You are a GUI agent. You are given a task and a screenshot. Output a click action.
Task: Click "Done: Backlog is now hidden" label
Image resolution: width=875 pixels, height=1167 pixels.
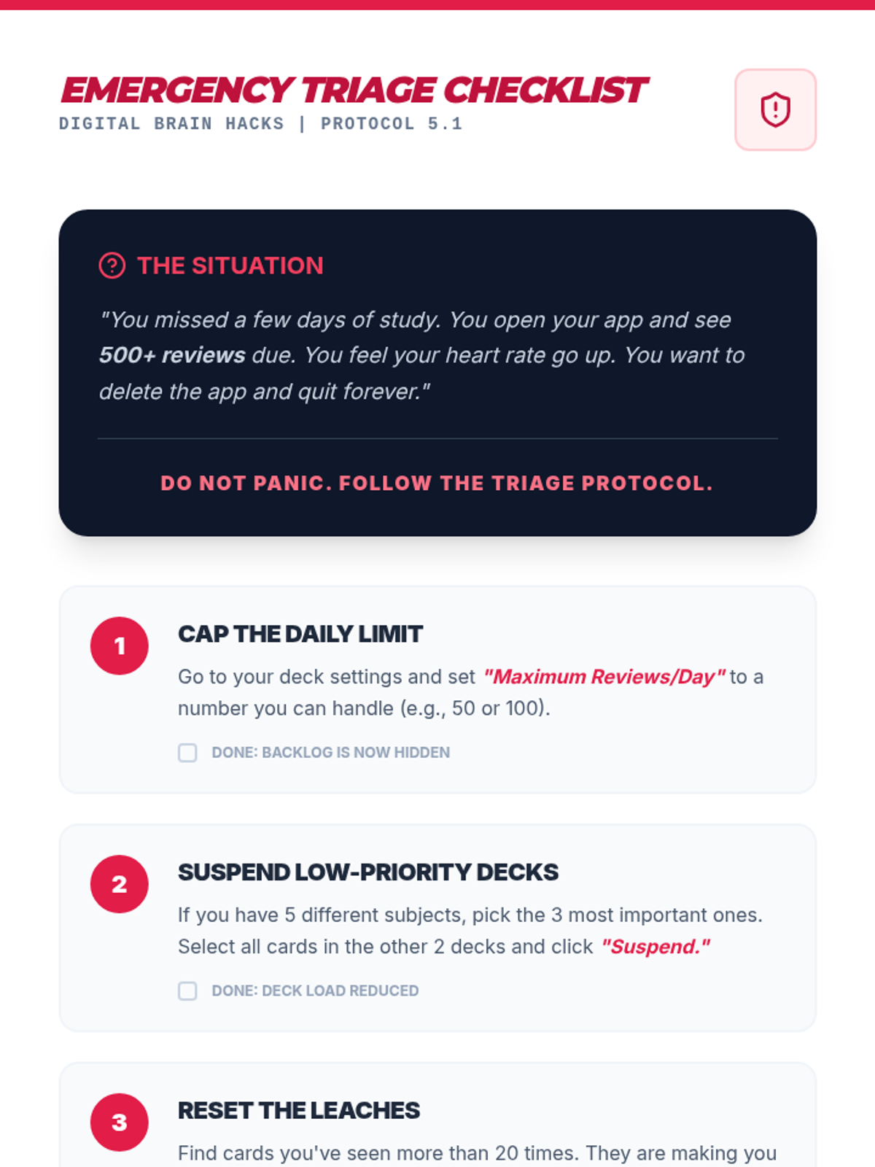coord(330,753)
